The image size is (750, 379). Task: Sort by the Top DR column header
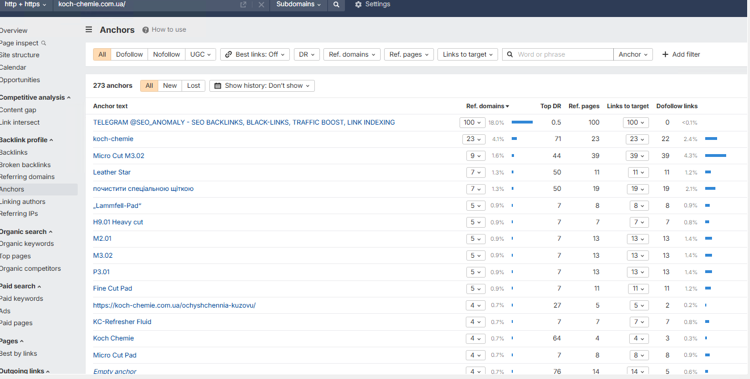coord(550,106)
